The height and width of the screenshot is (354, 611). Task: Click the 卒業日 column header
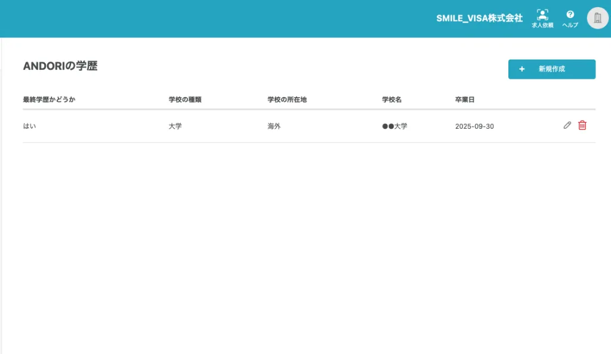point(465,100)
